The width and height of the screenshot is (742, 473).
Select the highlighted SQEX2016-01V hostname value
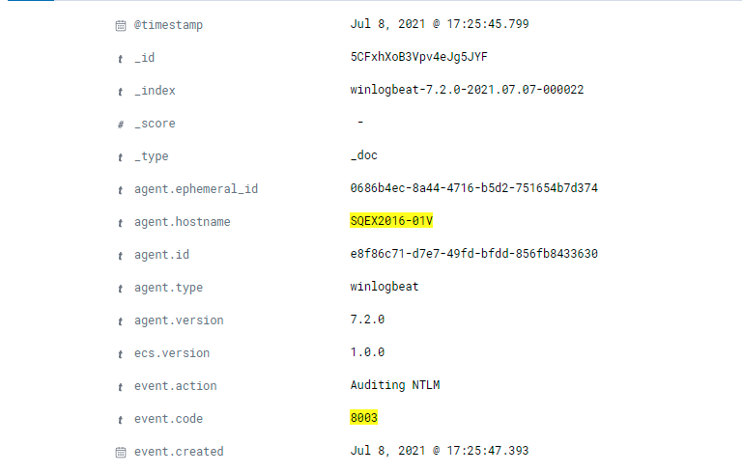tap(391, 221)
